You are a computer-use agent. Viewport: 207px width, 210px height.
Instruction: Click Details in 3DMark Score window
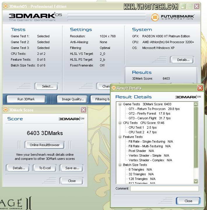(18, 168)
